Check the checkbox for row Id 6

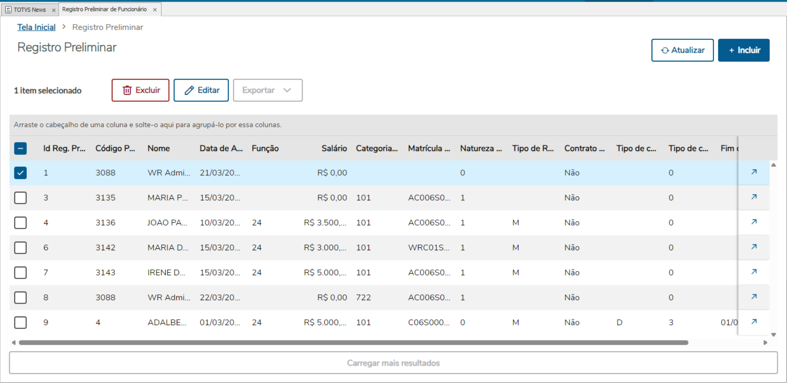tap(20, 247)
